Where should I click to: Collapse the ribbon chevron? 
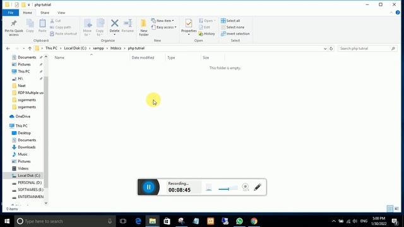point(391,13)
